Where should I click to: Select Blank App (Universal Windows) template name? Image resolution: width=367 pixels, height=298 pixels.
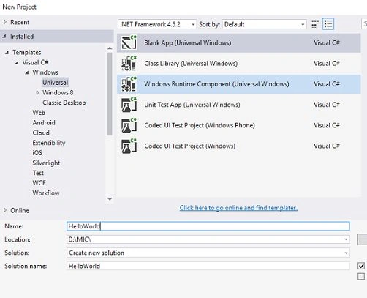[x=188, y=43]
